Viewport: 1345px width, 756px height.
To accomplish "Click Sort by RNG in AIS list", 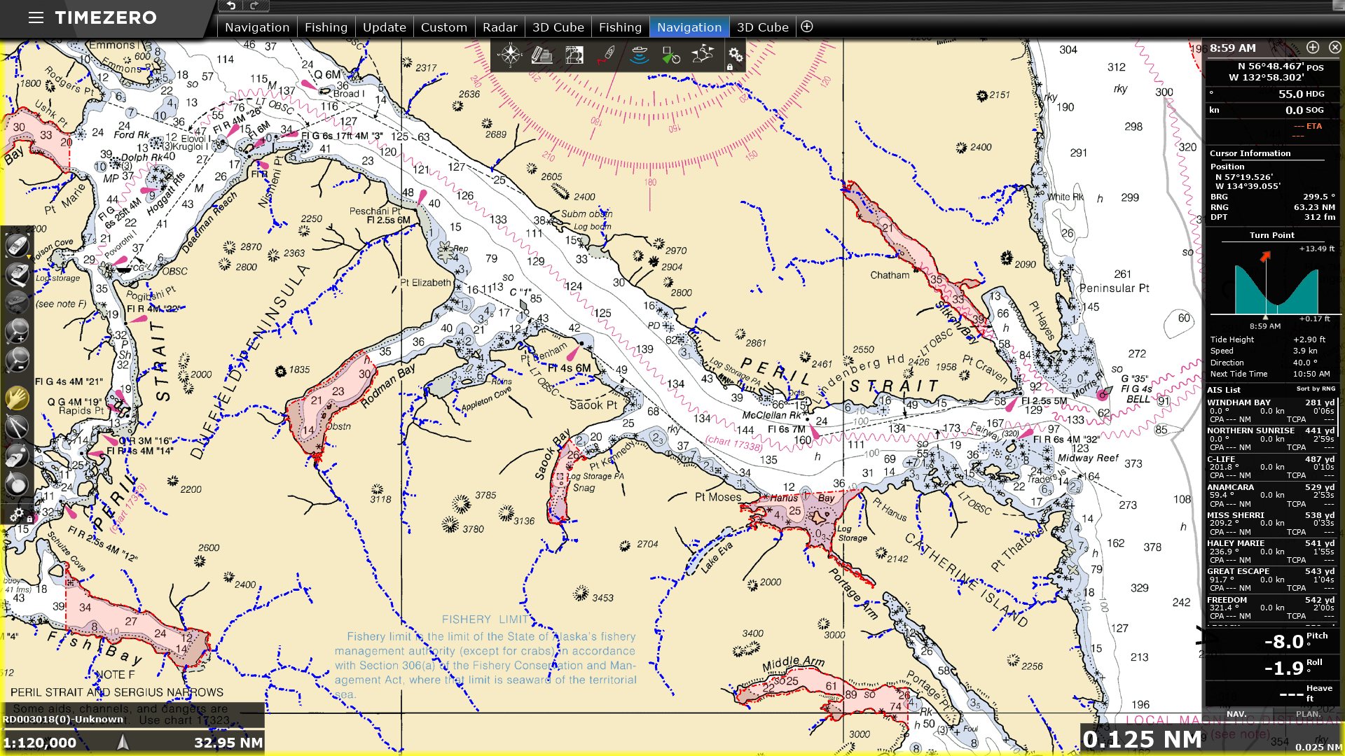I will coord(1316,388).
